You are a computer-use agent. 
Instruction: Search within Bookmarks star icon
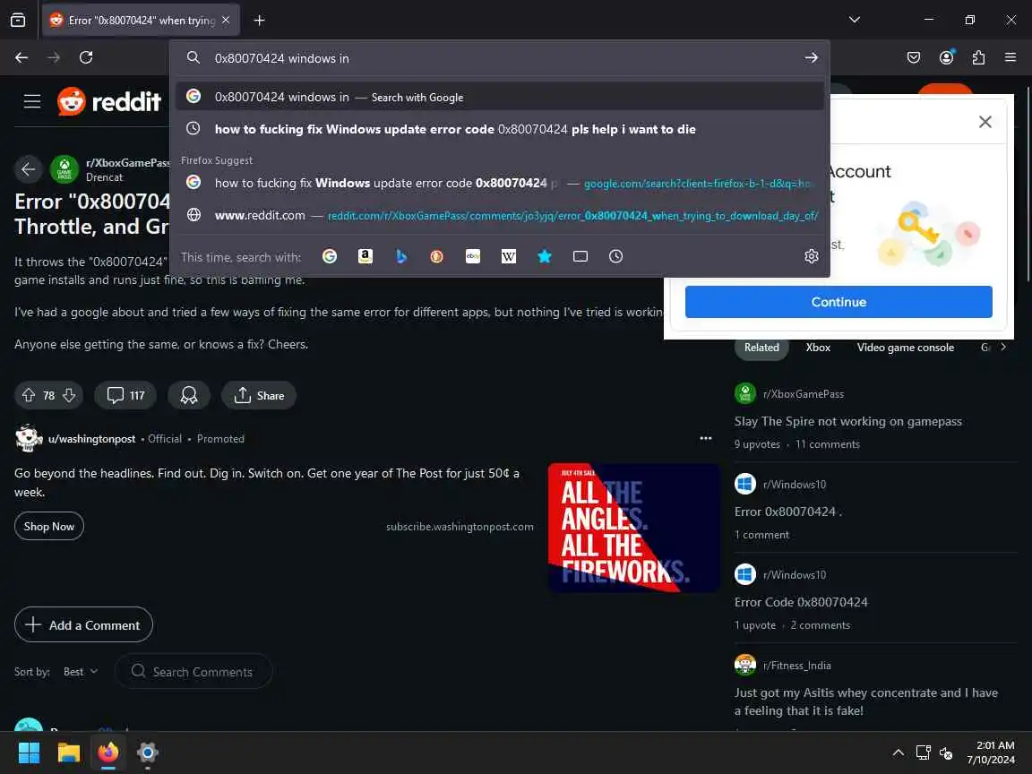pos(545,257)
